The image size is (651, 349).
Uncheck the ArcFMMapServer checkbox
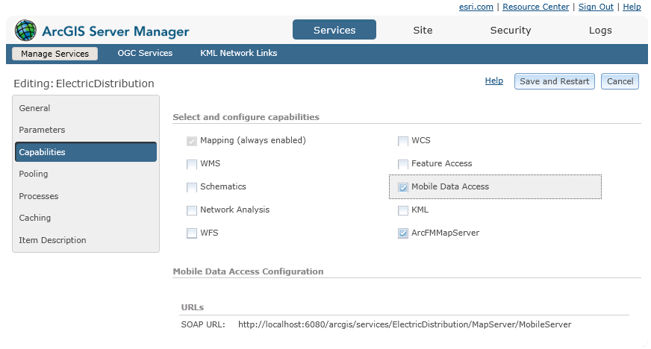403,233
